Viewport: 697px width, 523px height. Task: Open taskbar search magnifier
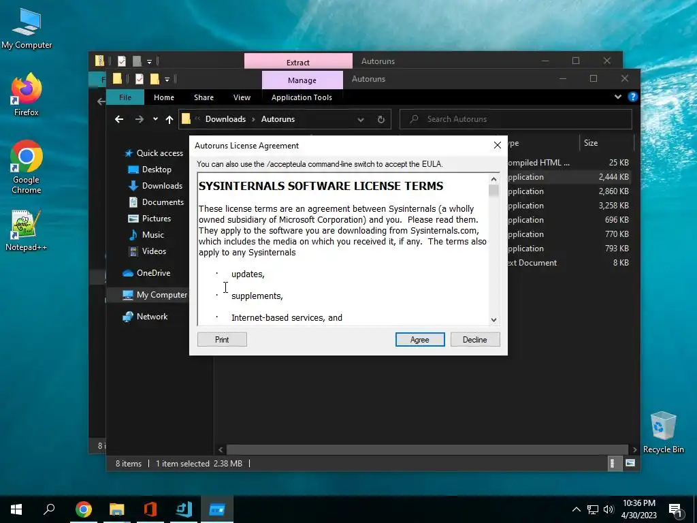point(49,509)
